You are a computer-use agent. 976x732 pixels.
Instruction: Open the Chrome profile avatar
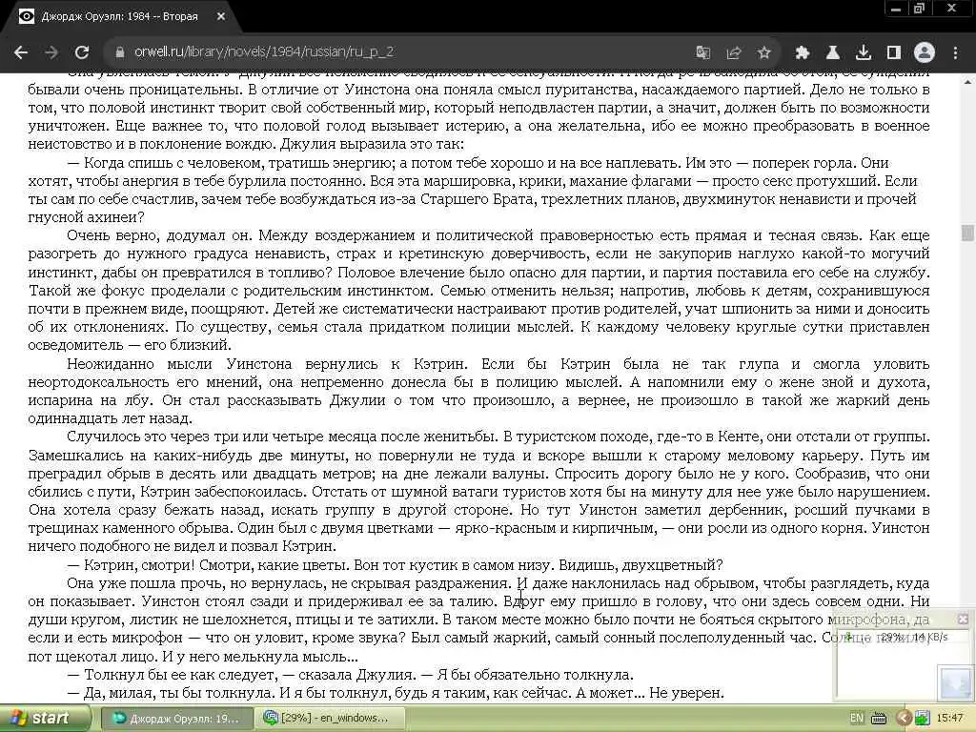coord(925,52)
